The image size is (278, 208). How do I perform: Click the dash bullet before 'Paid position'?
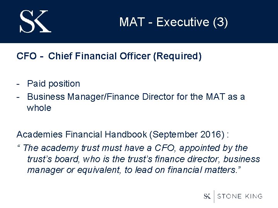coord(19,84)
